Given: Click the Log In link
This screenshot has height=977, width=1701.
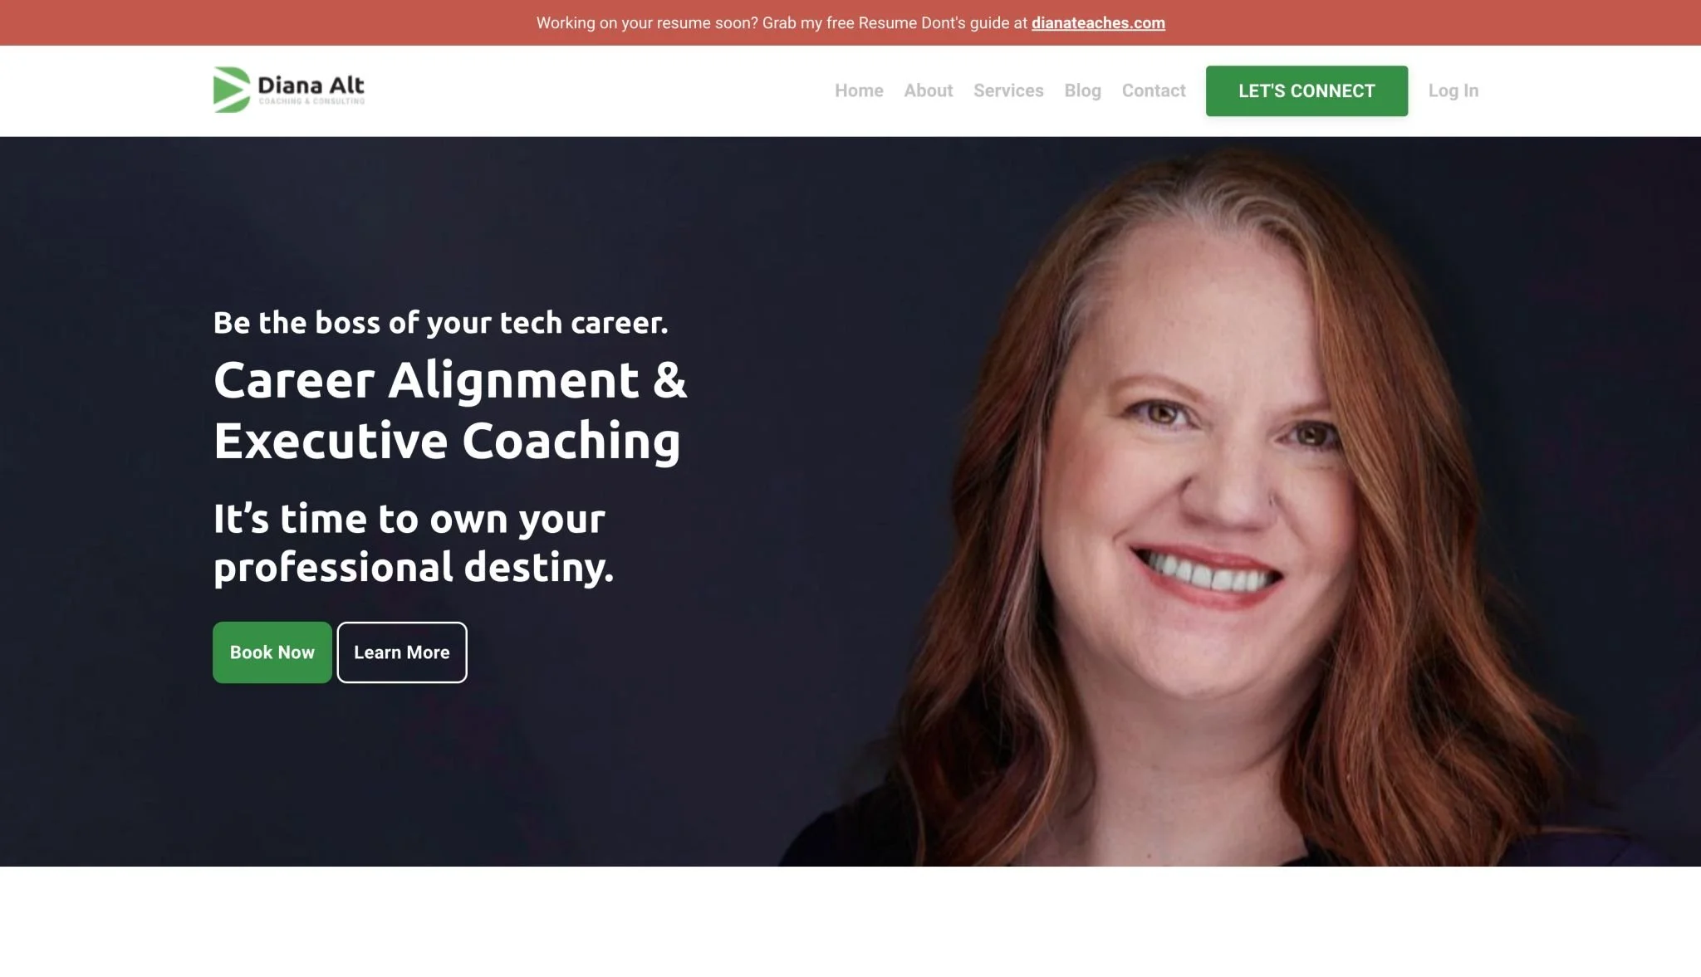Looking at the screenshot, I should (x=1453, y=90).
